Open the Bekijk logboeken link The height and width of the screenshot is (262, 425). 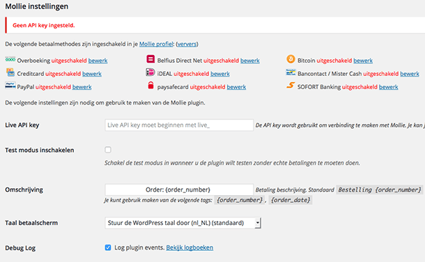pos(190,247)
